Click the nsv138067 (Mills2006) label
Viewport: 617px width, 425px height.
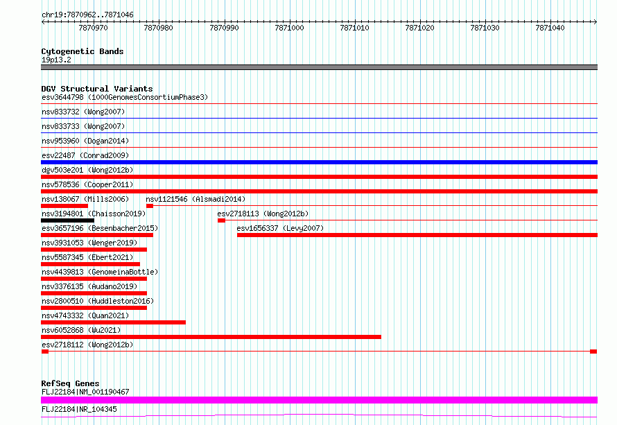point(85,199)
